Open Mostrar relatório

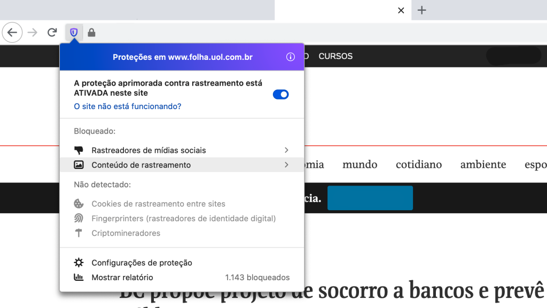coord(122,278)
